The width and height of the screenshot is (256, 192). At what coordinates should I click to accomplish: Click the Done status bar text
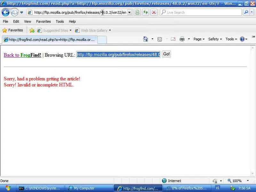tap(4, 181)
